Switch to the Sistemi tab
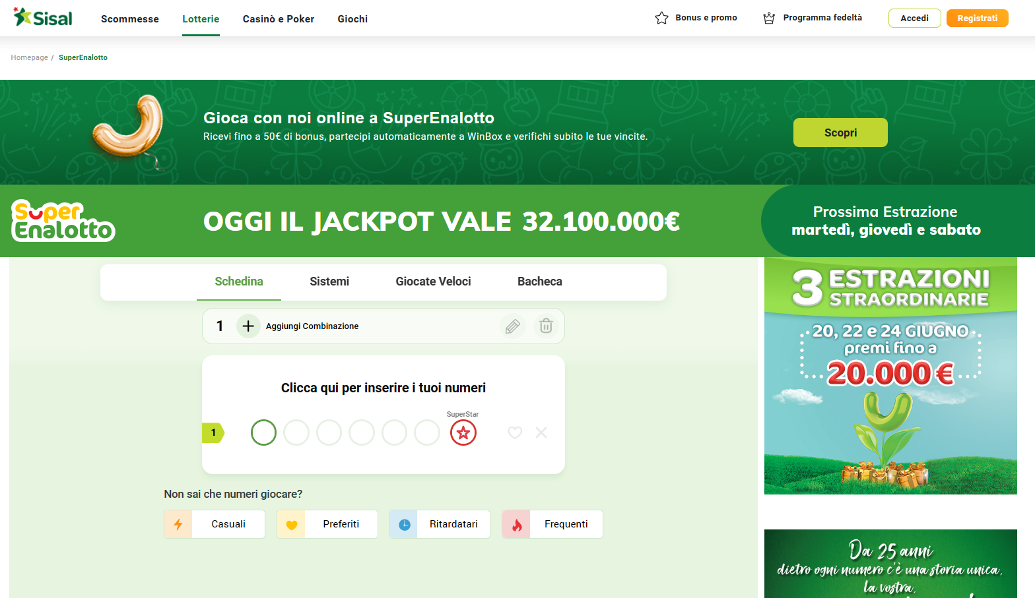1035x598 pixels. click(329, 282)
